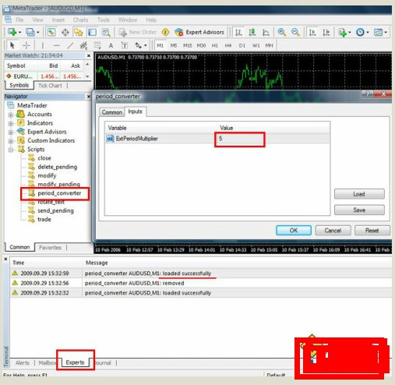395x385 pixels.
Task: Click the New Chart toolbar icon
Action: [12, 32]
